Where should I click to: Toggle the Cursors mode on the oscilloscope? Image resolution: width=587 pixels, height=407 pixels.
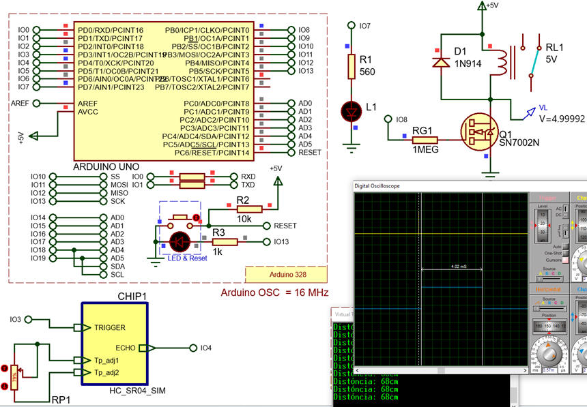[564, 259]
